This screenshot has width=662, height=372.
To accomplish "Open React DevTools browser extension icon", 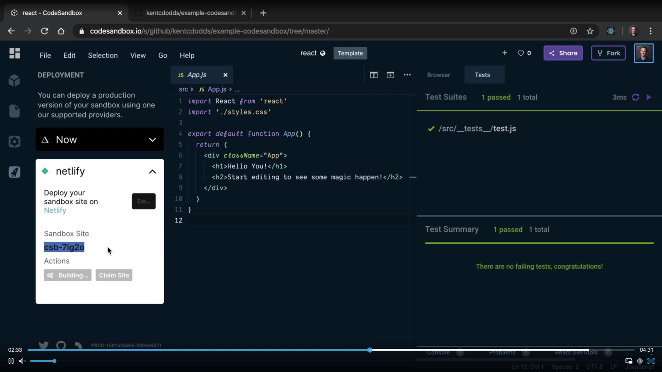I will pos(611,31).
